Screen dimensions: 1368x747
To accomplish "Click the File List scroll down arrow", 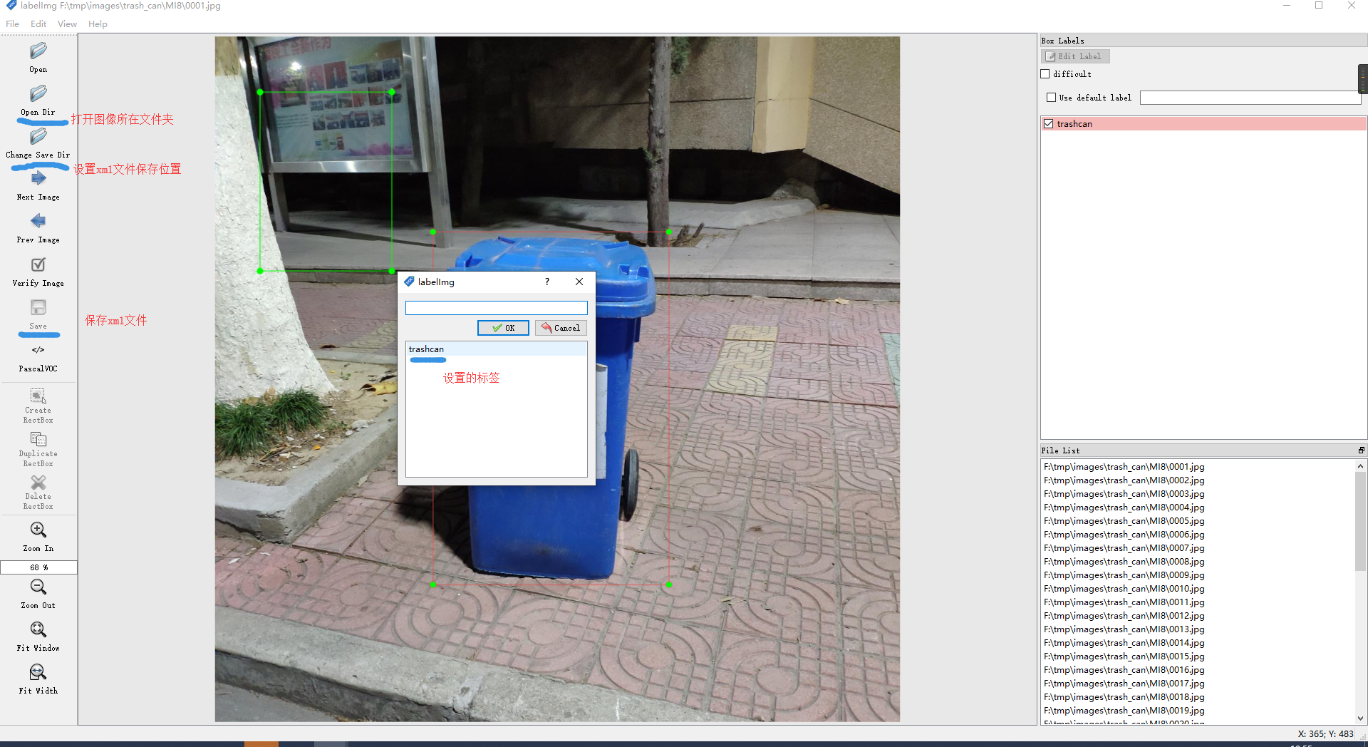I will 1361,718.
